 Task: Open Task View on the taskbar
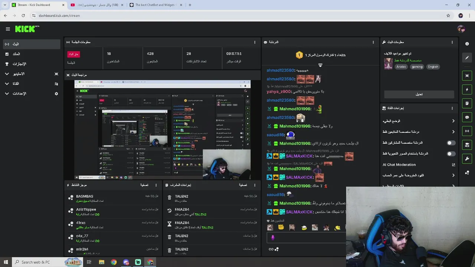click(89, 262)
